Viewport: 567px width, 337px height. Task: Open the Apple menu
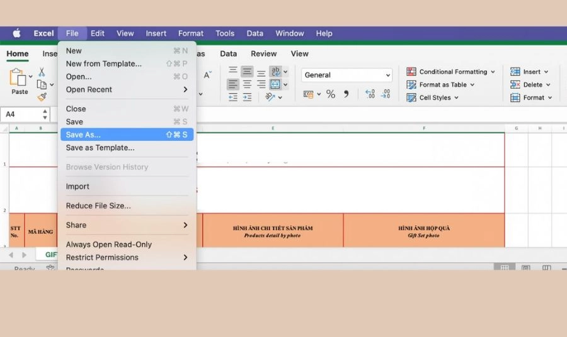pyautogui.click(x=16, y=33)
